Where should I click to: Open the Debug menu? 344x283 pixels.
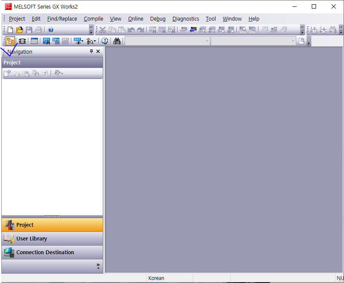[158, 19]
